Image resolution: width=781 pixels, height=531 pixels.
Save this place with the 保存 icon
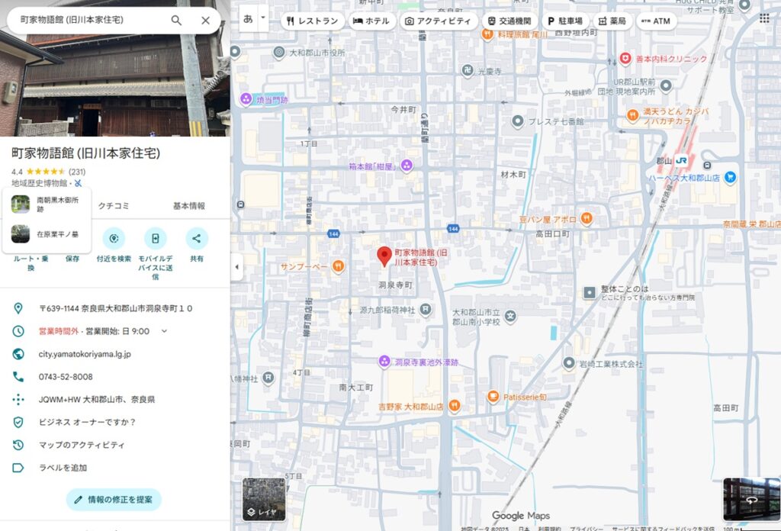[x=72, y=240]
